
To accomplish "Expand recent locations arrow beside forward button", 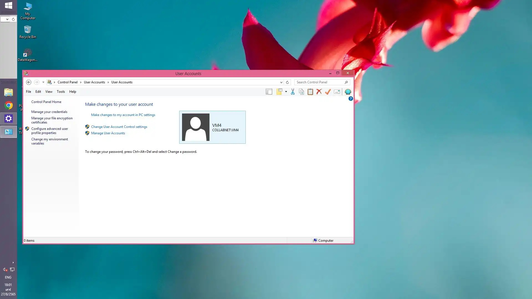I will (43, 82).
